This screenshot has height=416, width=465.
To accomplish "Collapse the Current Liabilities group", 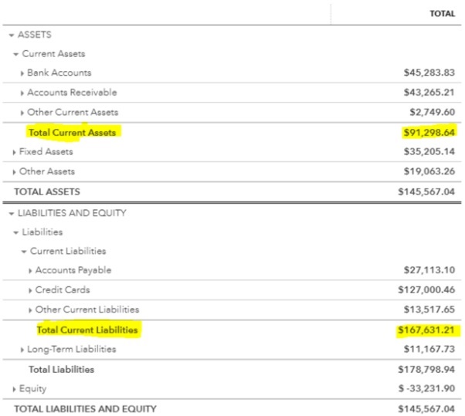I will coord(24,252).
